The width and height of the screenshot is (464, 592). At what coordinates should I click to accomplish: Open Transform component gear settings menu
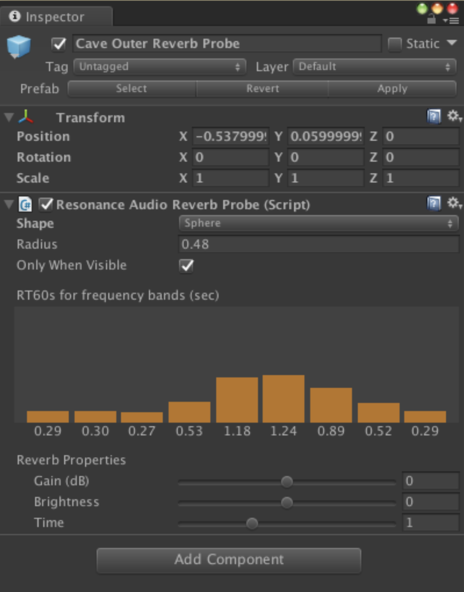pyautogui.click(x=454, y=116)
